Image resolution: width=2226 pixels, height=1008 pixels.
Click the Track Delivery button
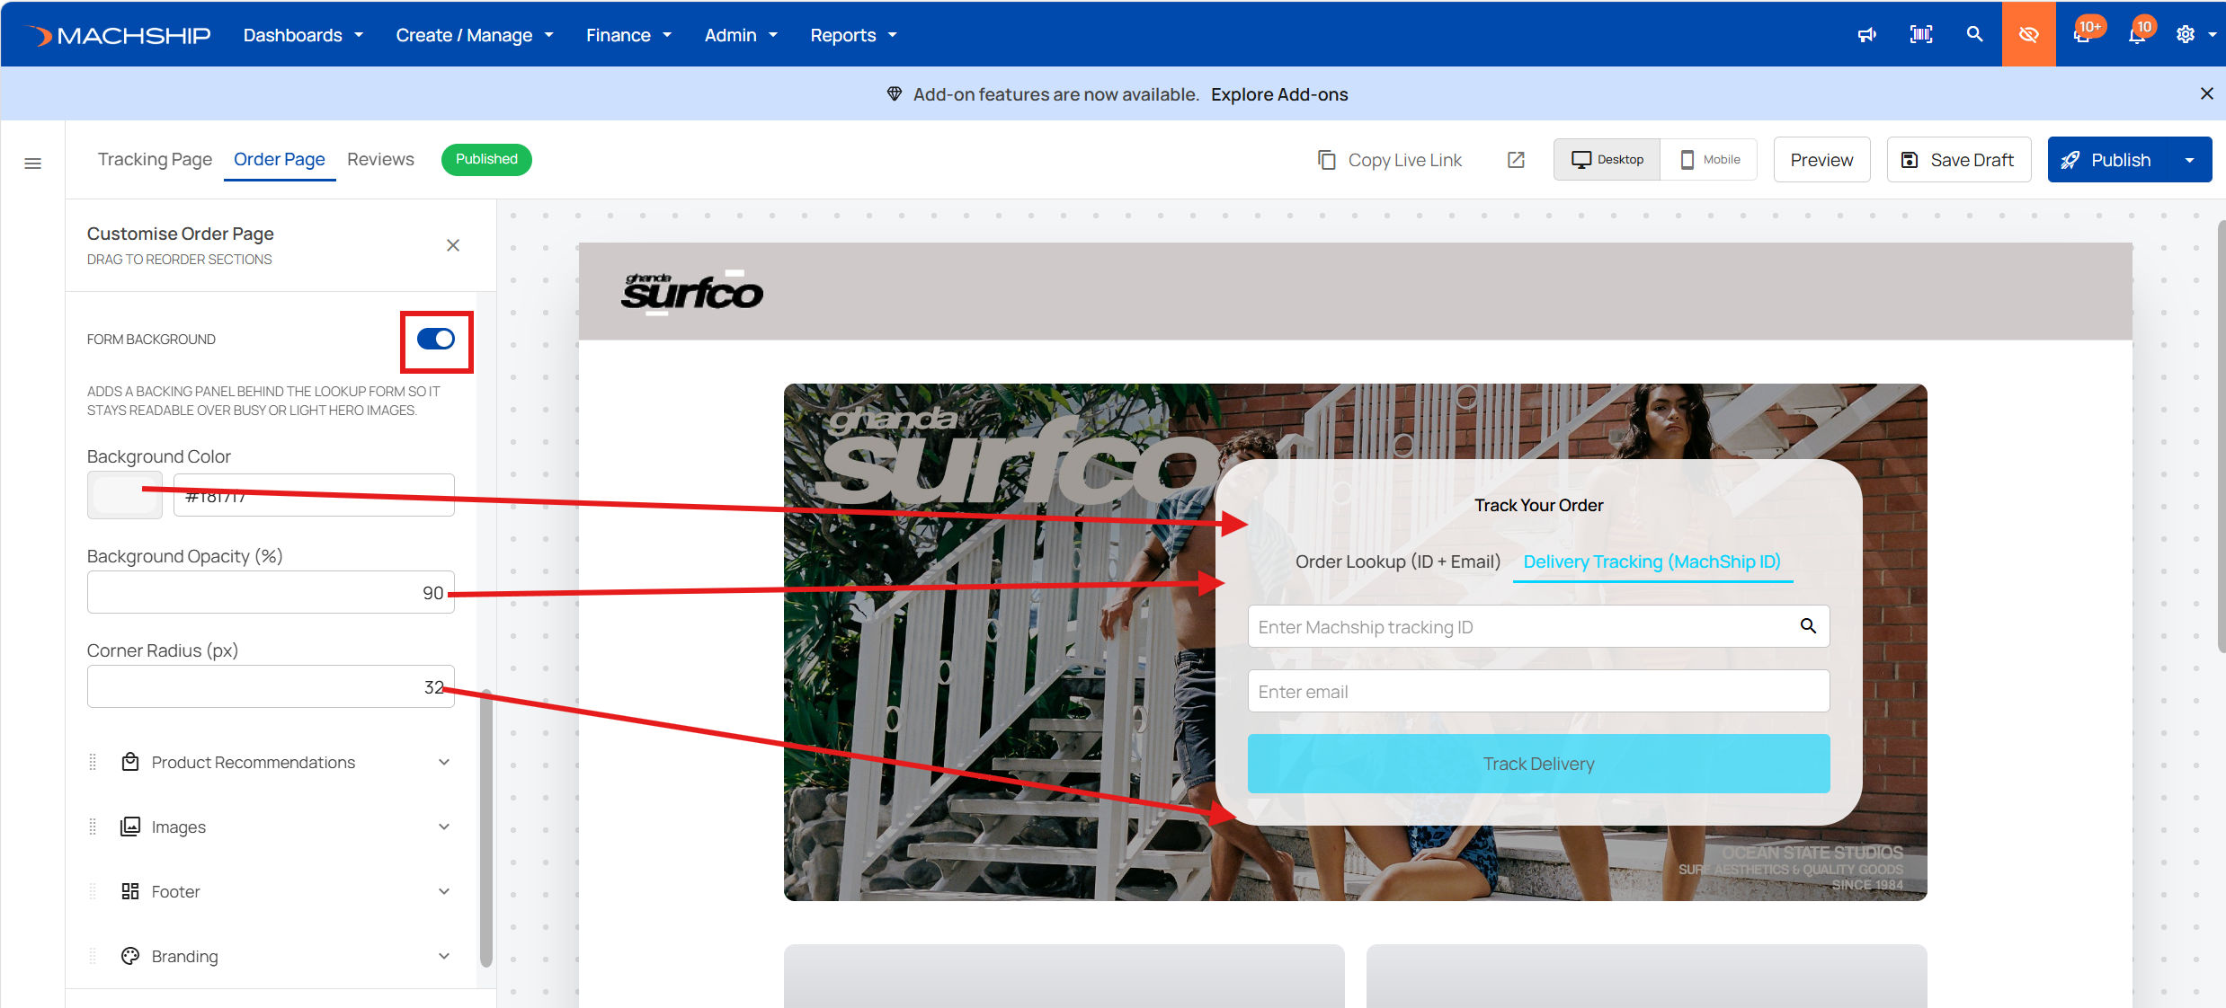coord(1538,764)
